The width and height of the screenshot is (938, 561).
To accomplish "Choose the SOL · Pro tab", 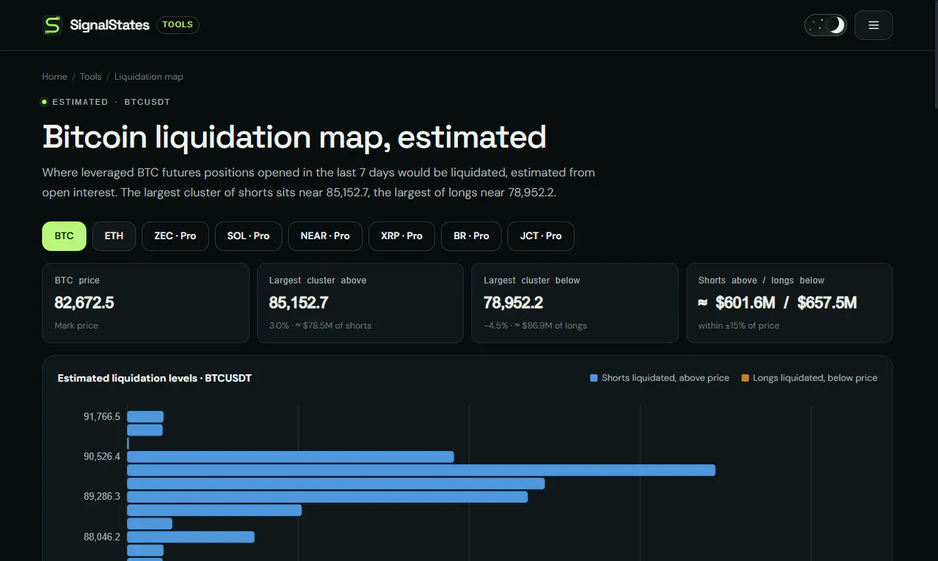I will coord(248,236).
